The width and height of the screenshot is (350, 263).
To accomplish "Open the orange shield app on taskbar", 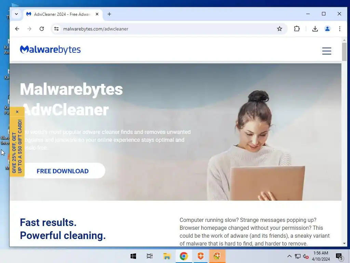I will click(201, 256).
